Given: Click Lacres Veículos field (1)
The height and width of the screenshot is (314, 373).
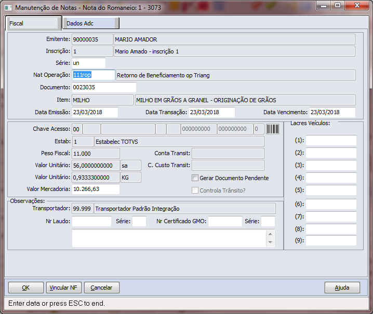Looking at the screenshot, I should point(331,140).
